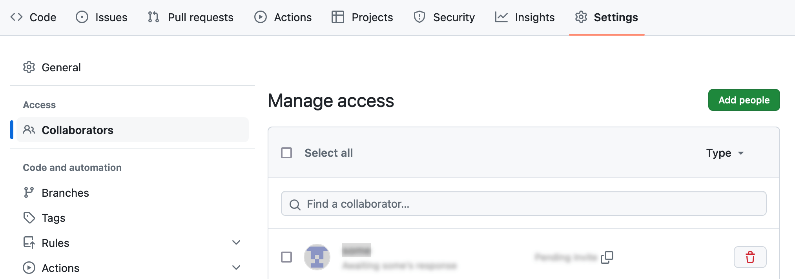
Task: Expand the Rules section
Action: (x=236, y=243)
